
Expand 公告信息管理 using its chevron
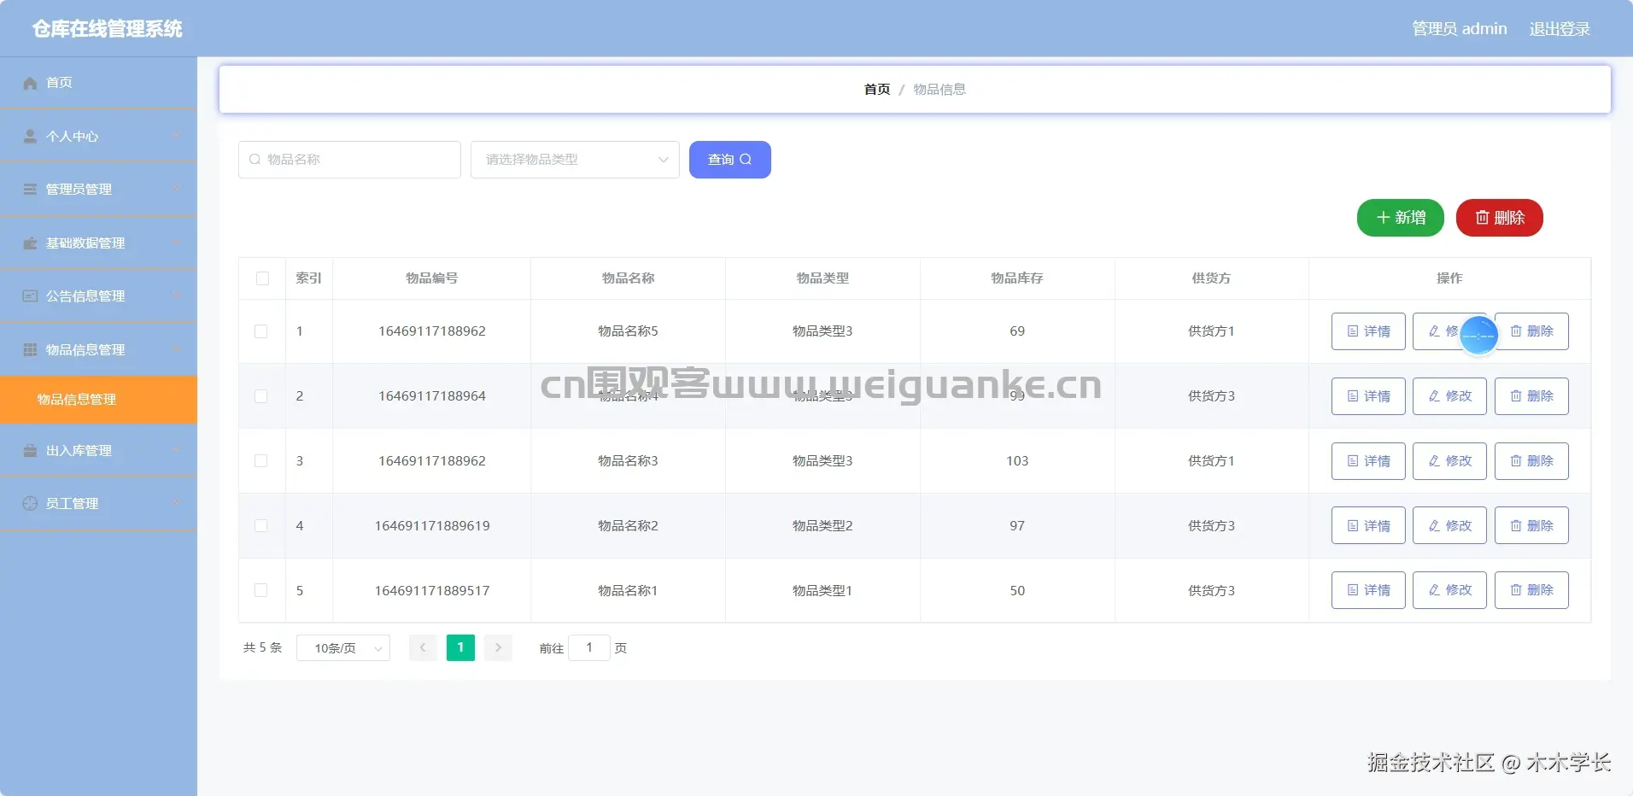click(177, 295)
